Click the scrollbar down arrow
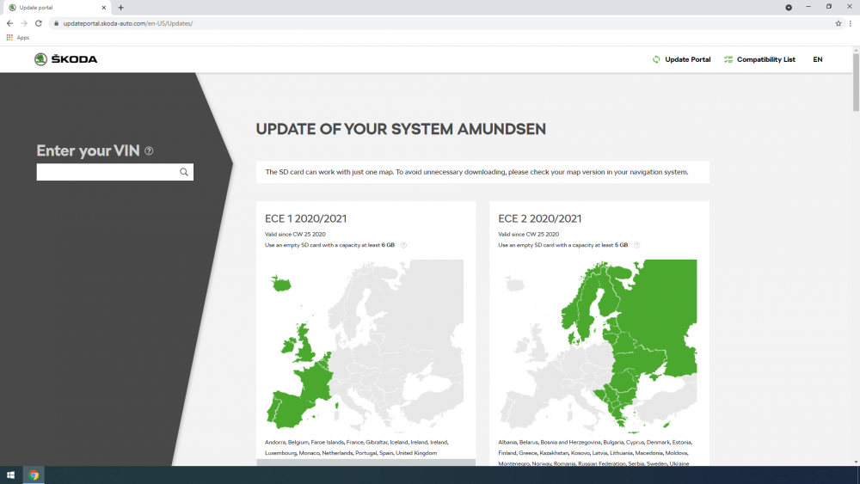Image resolution: width=860 pixels, height=484 pixels. tap(856, 462)
